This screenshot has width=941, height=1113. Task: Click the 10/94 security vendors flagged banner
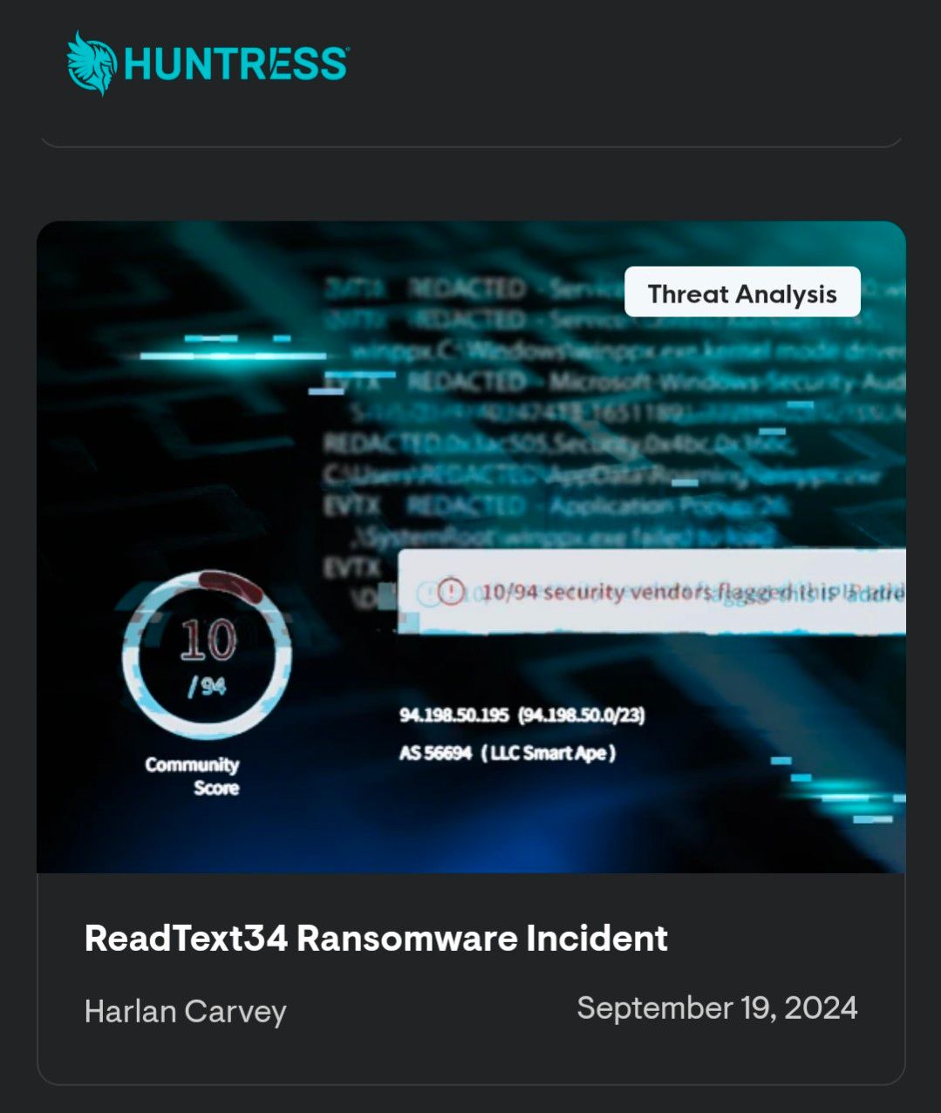(651, 592)
